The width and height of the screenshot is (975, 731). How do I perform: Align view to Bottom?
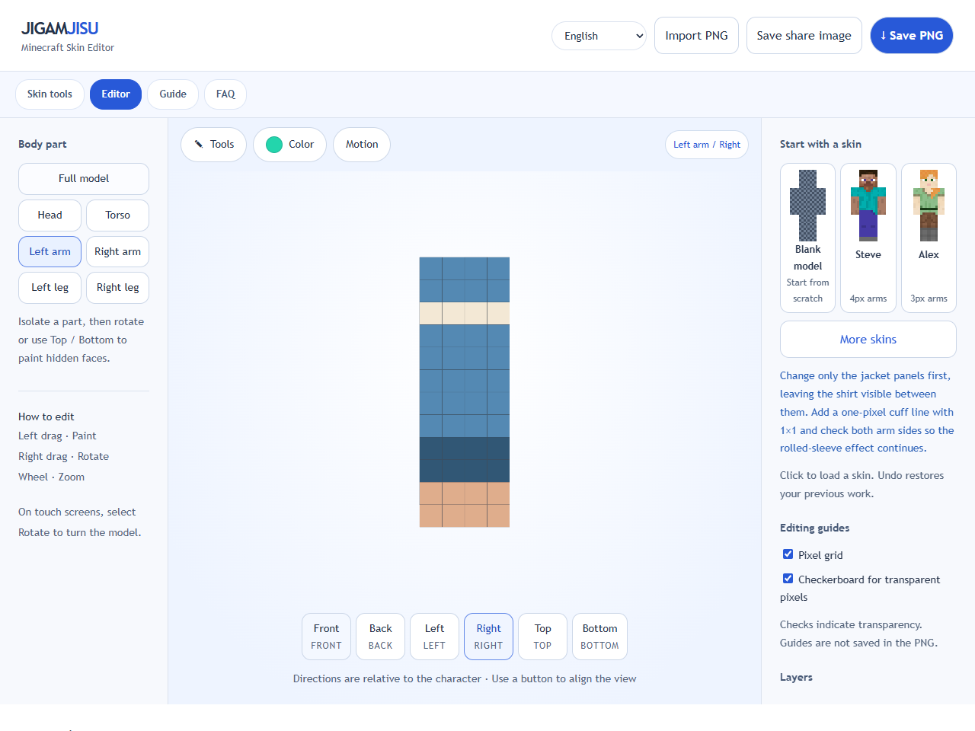pos(600,637)
